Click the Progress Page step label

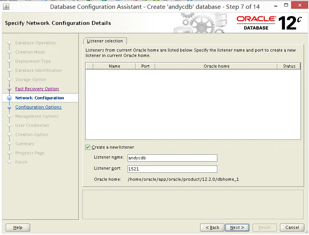click(x=29, y=153)
